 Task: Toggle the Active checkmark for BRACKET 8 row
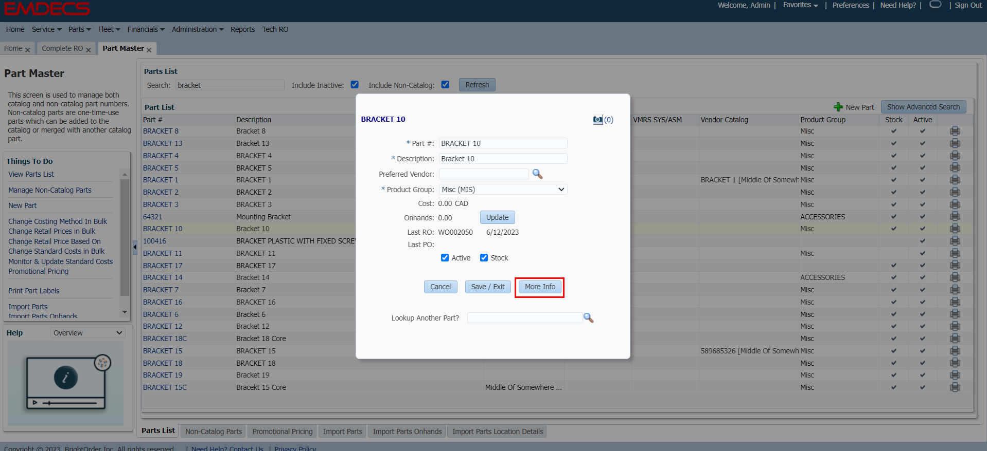[923, 131]
